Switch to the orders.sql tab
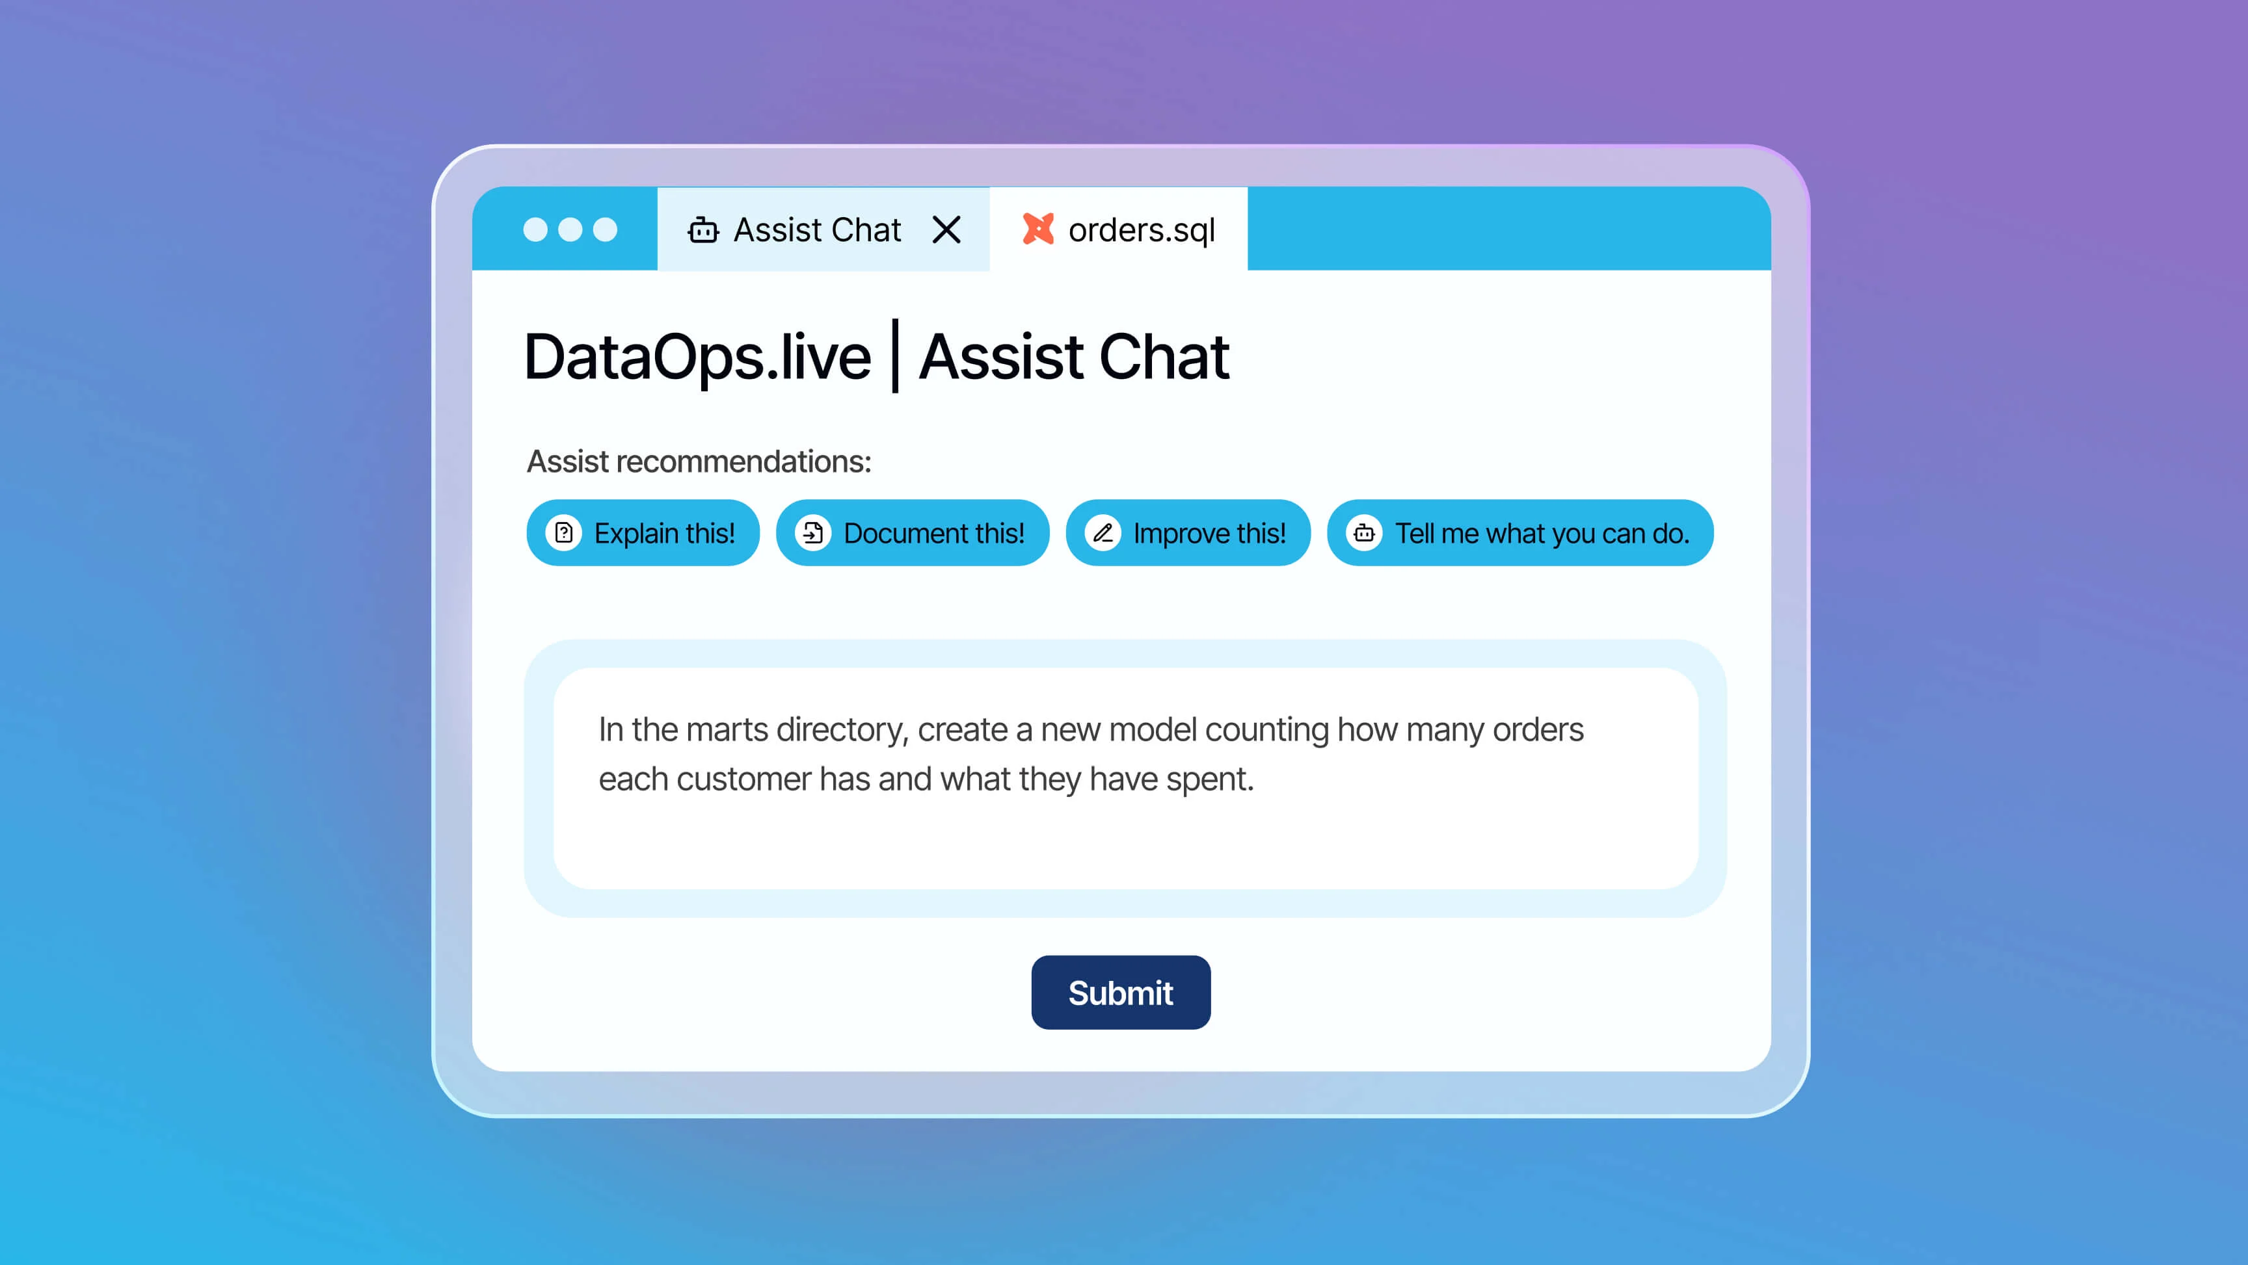Viewport: 2248px width, 1265px height. (1140, 230)
